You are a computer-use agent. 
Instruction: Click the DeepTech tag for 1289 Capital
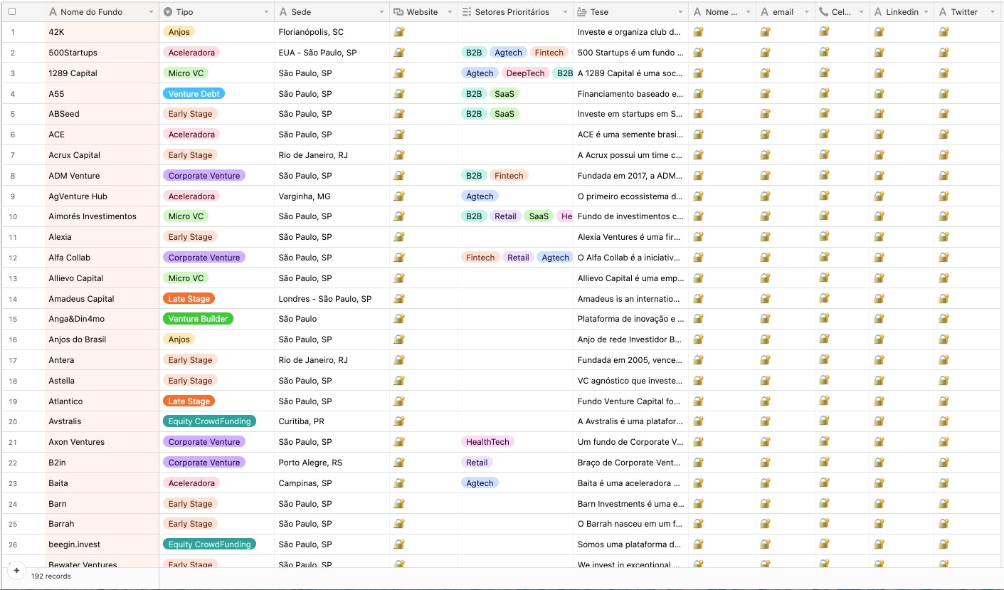click(525, 73)
